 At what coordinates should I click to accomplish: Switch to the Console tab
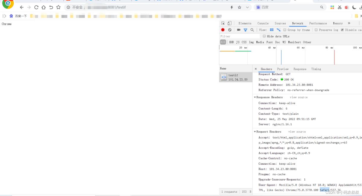263,23
